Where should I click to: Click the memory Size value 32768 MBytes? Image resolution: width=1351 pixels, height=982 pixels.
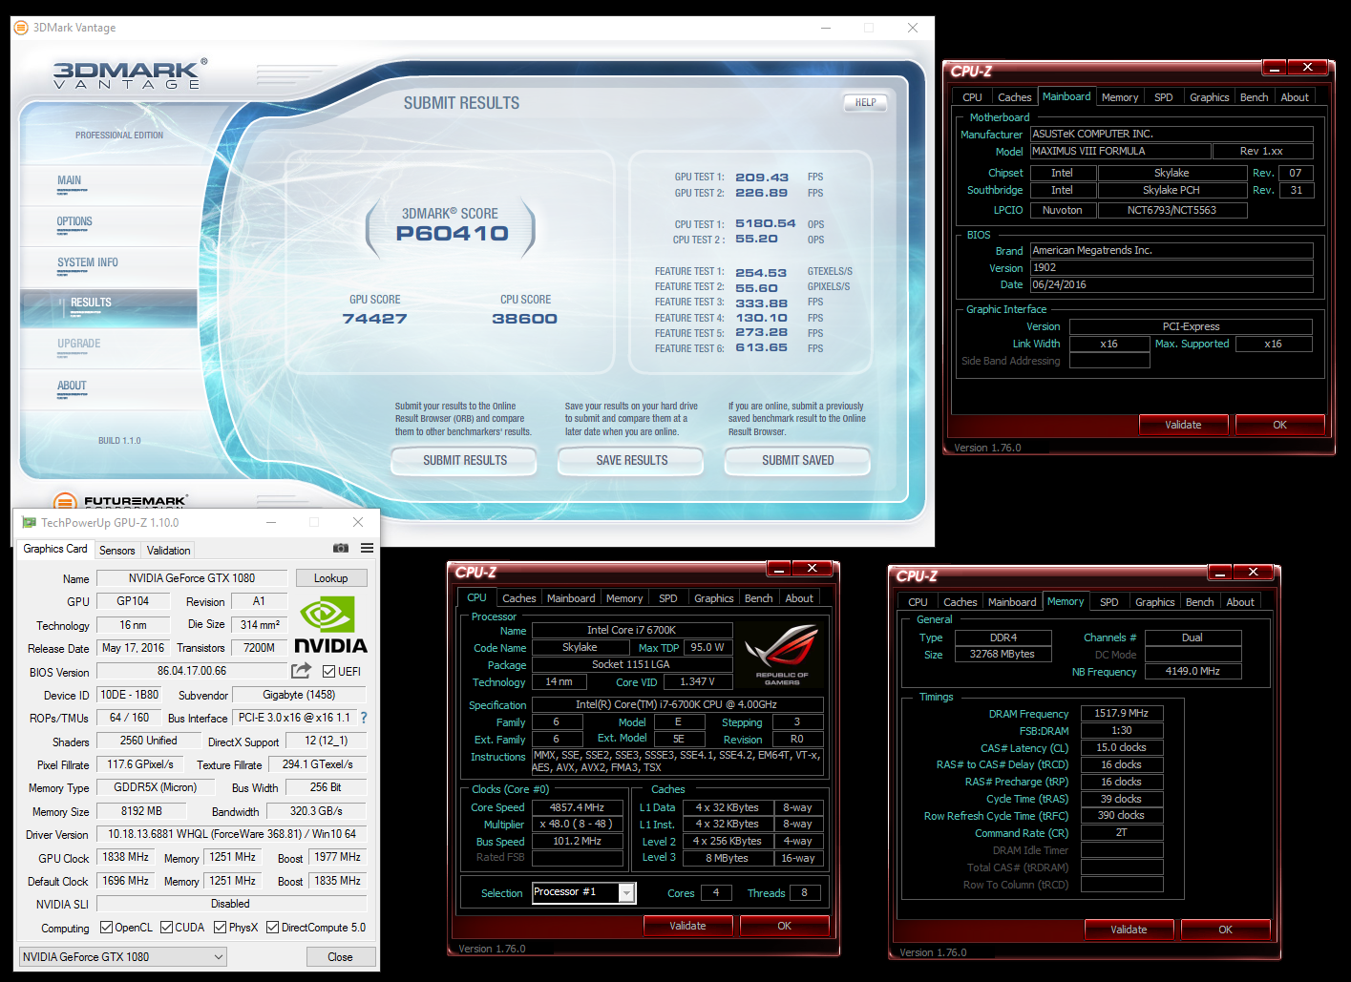[1003, 654]
